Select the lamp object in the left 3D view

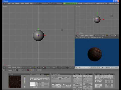point(62,30)
